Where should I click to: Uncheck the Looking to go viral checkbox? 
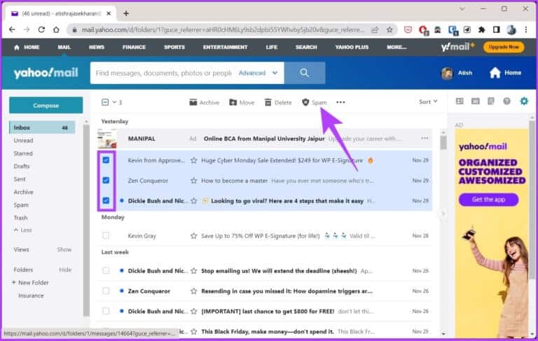tap(106, 200)
